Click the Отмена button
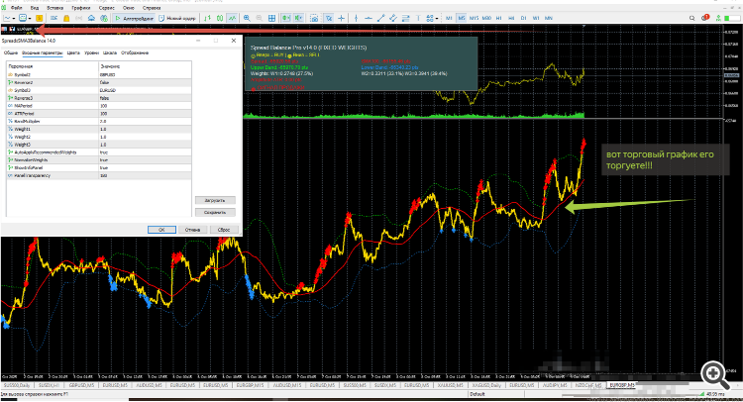Image resolution: width=743 pixels, height=402 pixels. [192, 230]
